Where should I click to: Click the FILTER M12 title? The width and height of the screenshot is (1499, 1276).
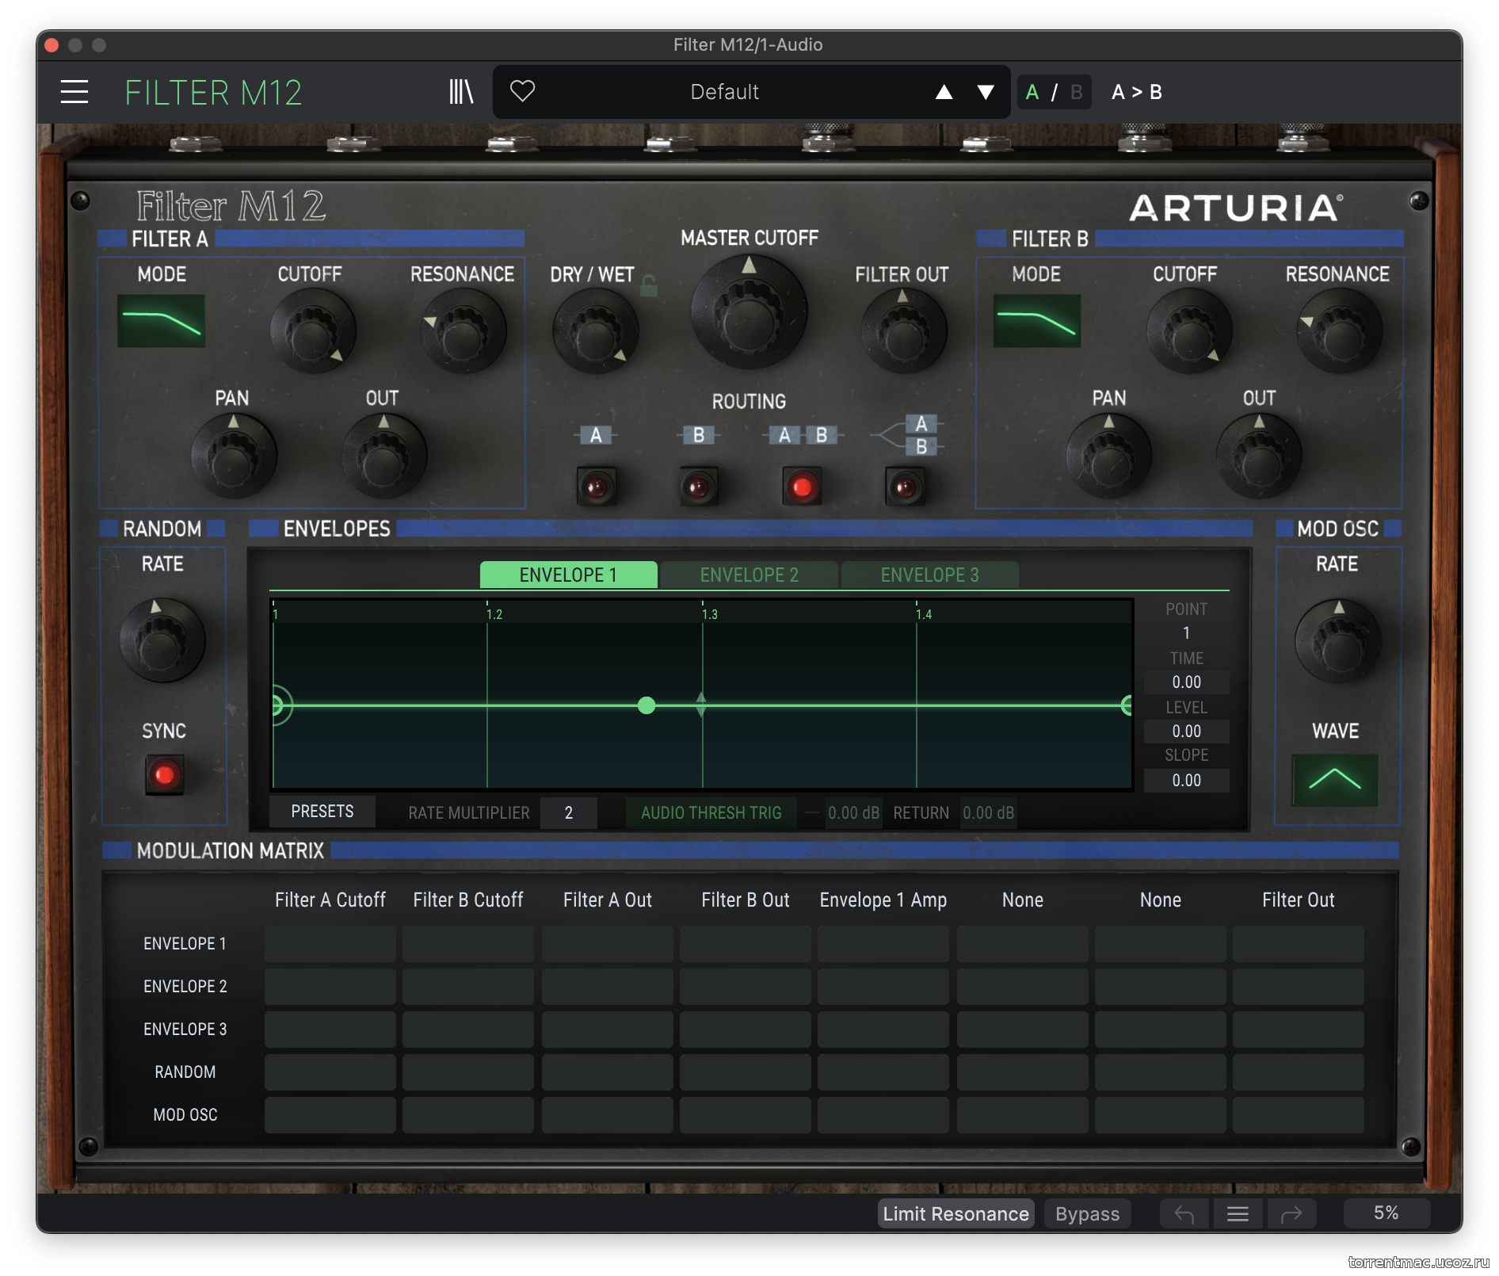click(213, 93)
